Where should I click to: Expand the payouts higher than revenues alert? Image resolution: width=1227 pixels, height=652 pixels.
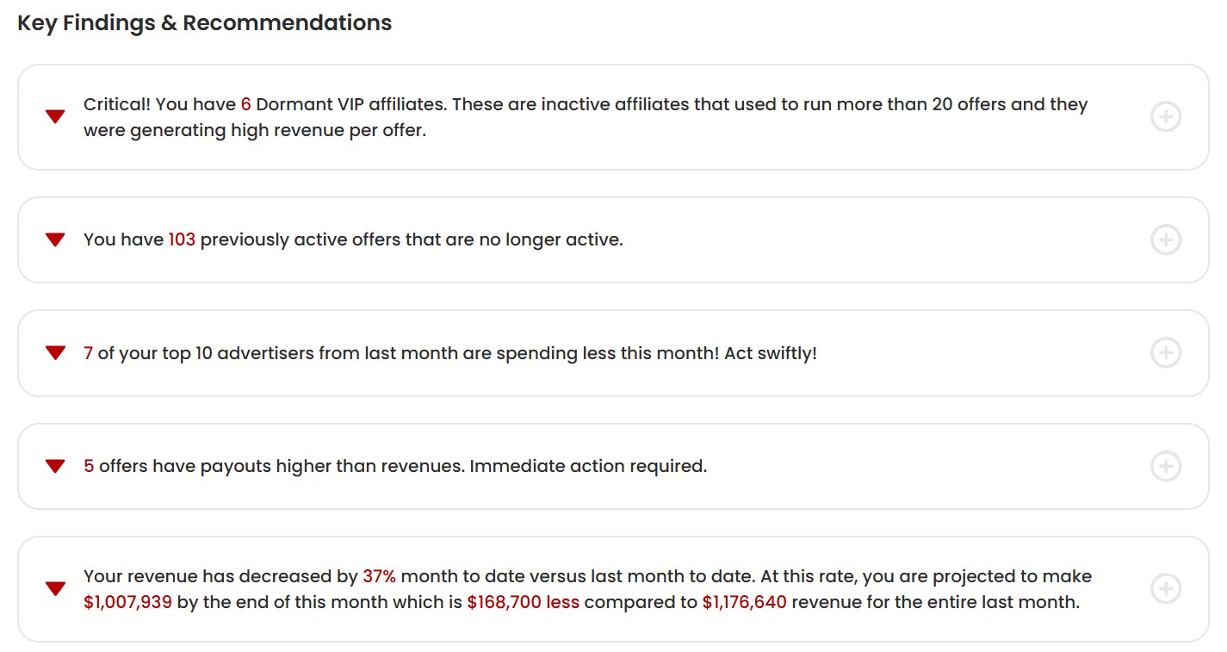(1166, 466)
